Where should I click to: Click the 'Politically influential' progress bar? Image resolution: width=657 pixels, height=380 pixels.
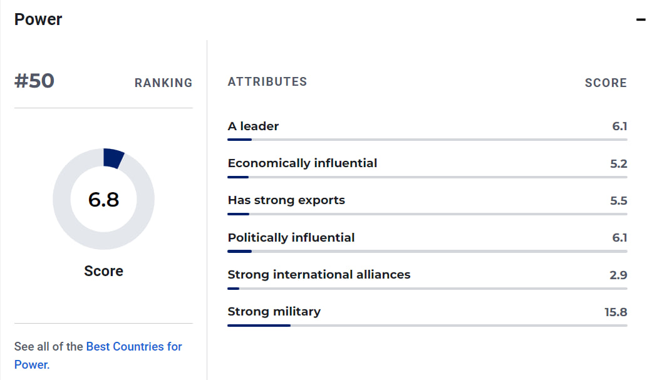pyautogui.click(x=427, y=251)
